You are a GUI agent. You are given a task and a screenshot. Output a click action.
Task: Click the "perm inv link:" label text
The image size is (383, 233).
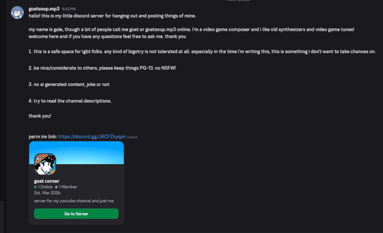coord(42,137)
